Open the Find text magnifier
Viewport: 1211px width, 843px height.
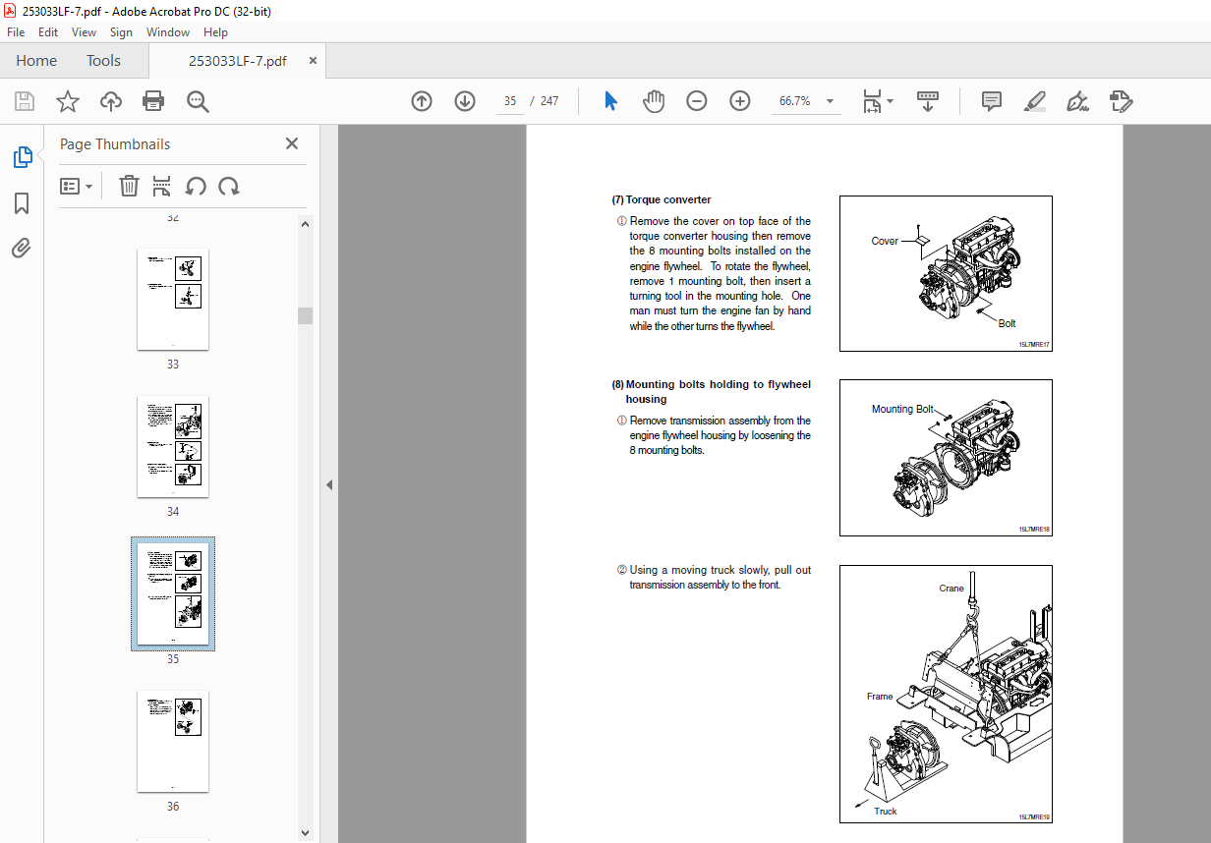pyautogui.click(x=198, y=101)
